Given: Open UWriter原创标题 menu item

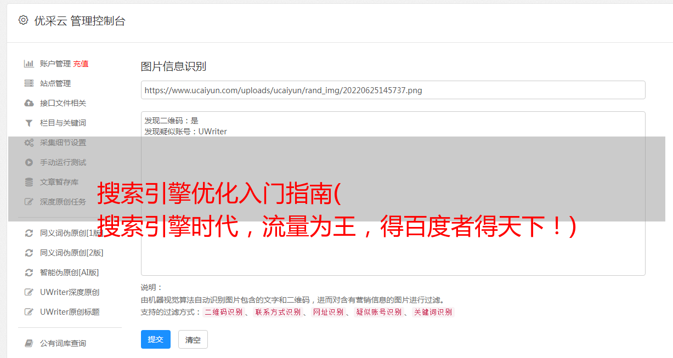Looking at the screenshot, I should point(70,312).
